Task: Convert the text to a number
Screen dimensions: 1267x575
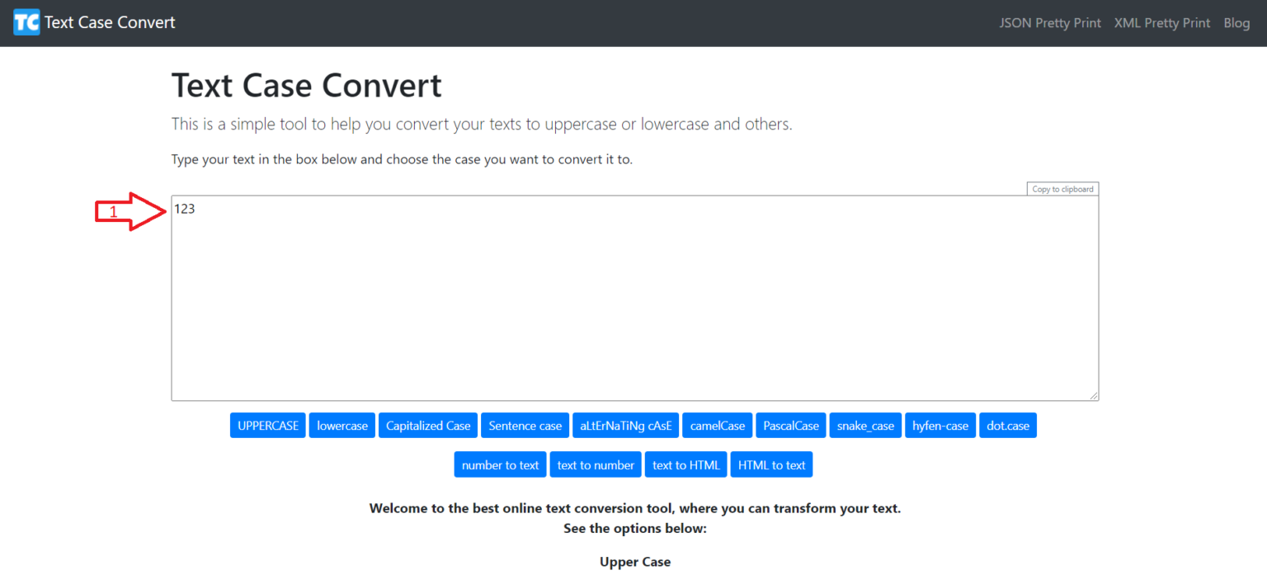Action: click(595, 464)
